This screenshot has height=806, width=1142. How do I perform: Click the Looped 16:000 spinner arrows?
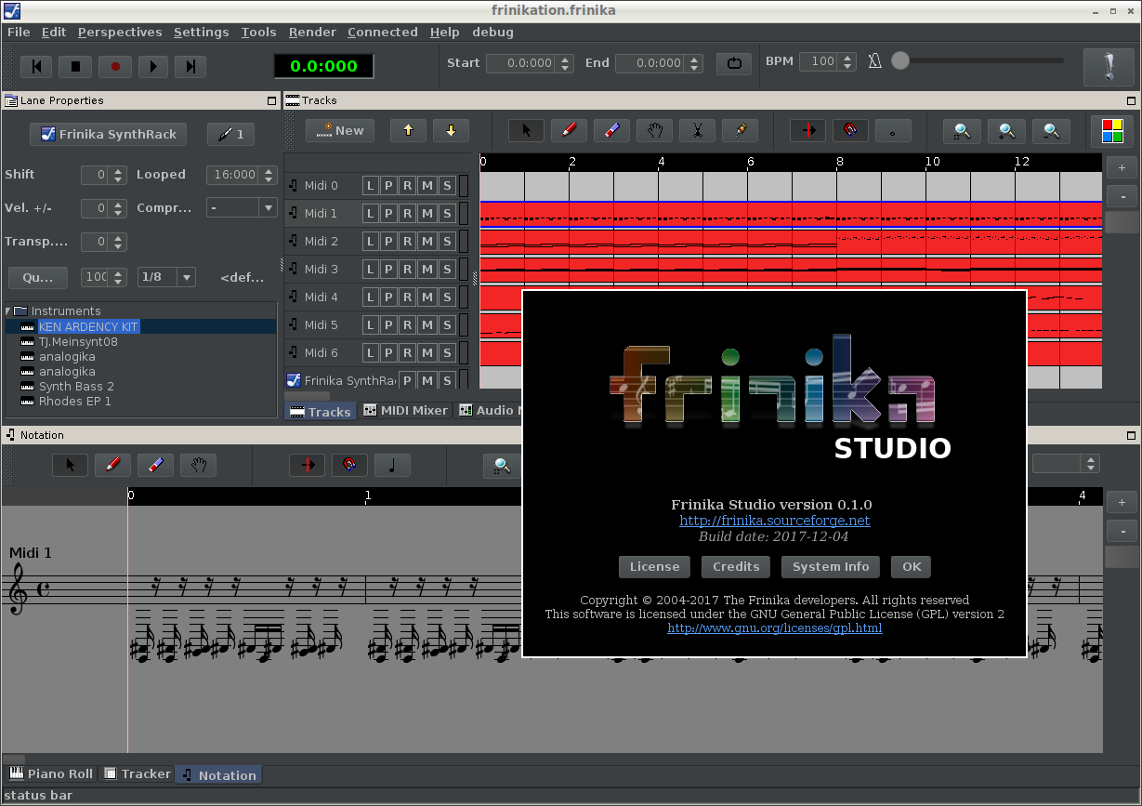pos(269,174)
